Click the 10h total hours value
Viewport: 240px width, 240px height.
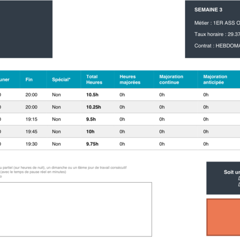[x=90, y=132]
